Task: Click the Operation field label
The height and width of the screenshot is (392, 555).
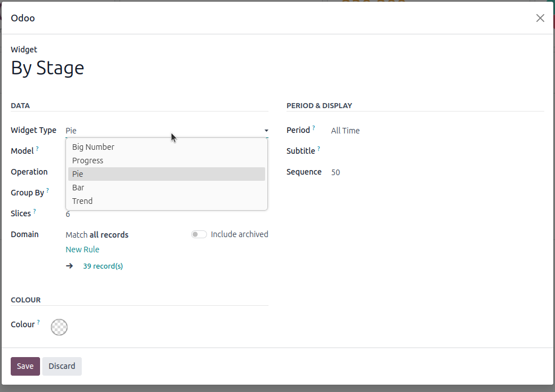Action: pyautogui.click(x=29, y=172)
